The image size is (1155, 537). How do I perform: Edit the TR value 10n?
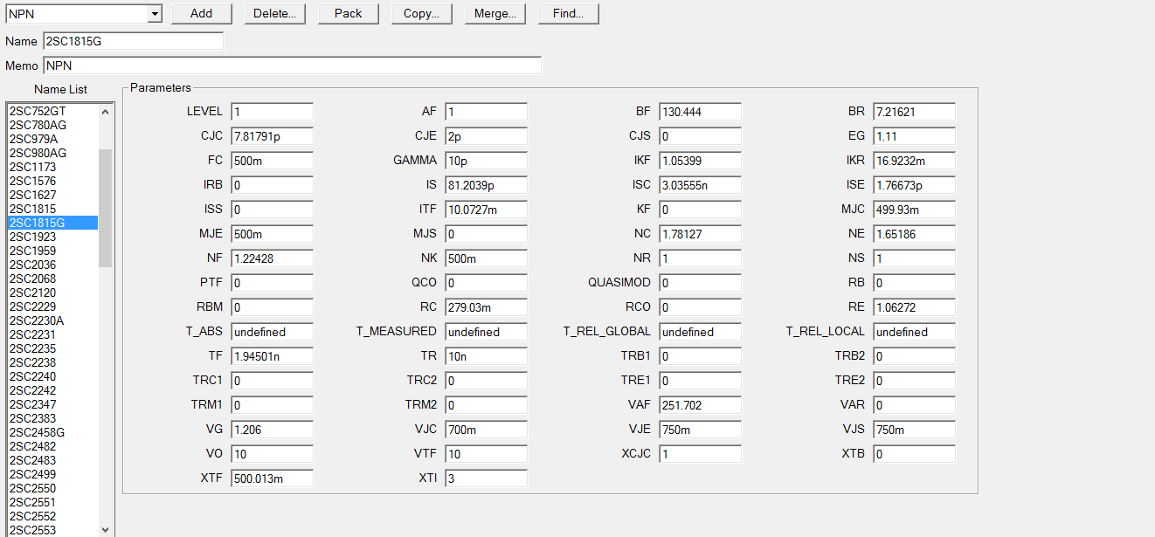486,356
